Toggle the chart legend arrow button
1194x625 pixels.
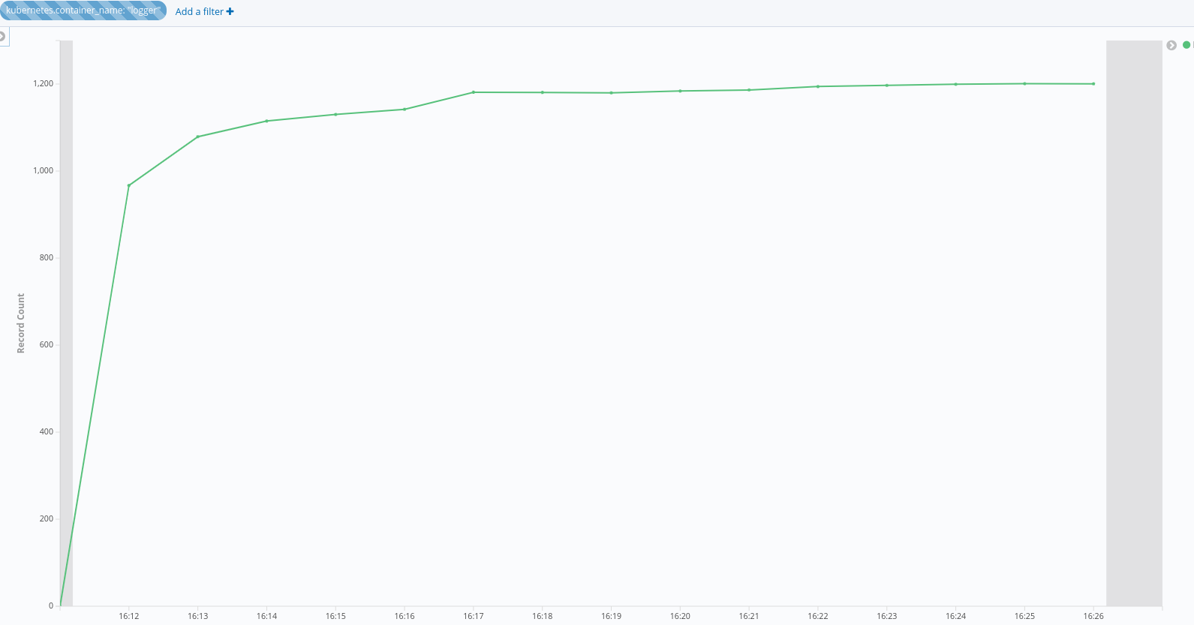coord(1171,45)
